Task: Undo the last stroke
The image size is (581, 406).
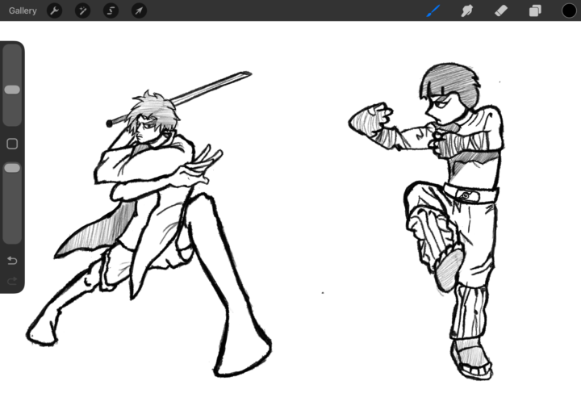Action: 12,261
